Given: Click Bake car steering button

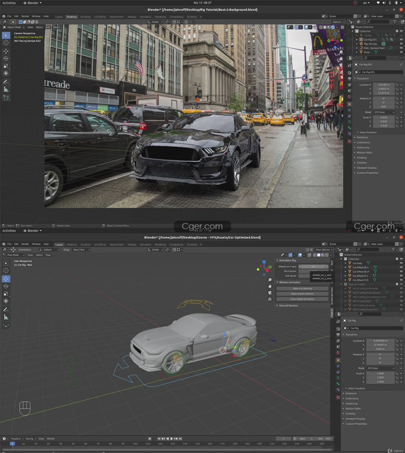Looking at the screenshot, I should (302, 288).
